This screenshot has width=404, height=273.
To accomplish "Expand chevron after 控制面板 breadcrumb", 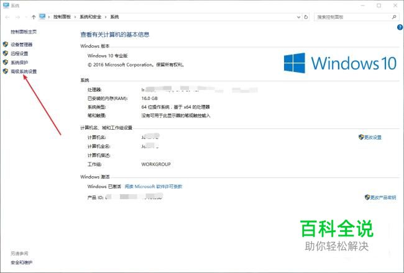I will tap(75, 17).
